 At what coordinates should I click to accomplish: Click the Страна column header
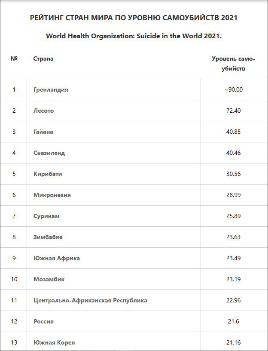coord(43,58)
